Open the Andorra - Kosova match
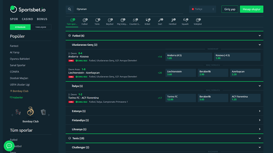Viewport: 273px width, 153px height. [x=79, y=57]
